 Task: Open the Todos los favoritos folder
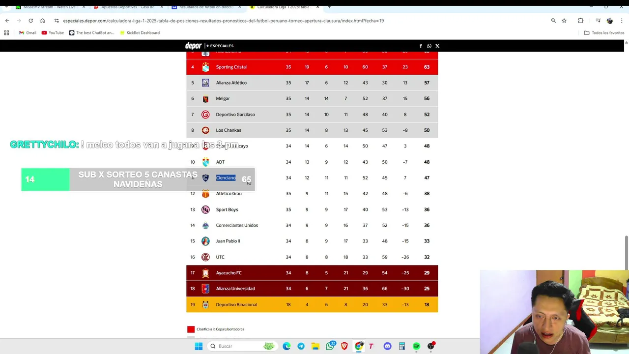point(604,32)
